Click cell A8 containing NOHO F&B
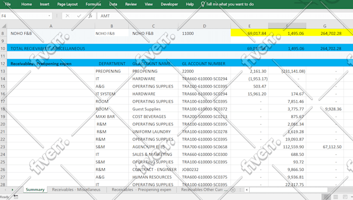The height and width of the screenshot is (200, 353). [51, 33]
